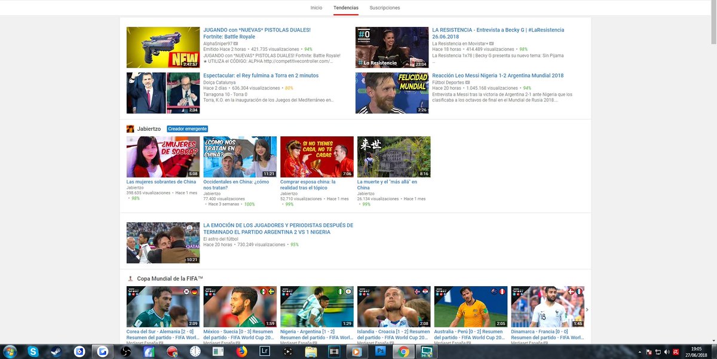Open the '¿Cómo nos tratan en China?' thumbnail
This screenshot has height=359, width=717.
pos(240,157)
